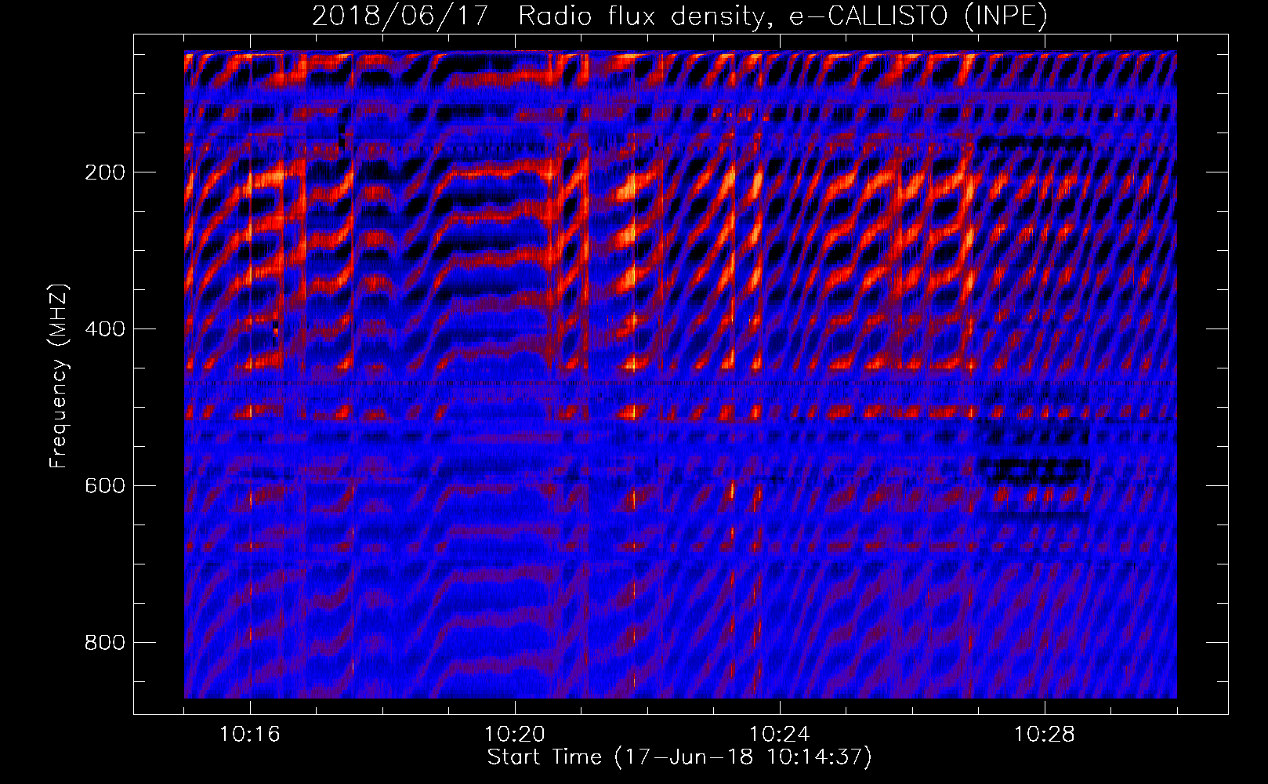Click the 'Start Time (17-Jun-18 10:14:37)' label
The image size is (1268, 784).
(x=679, y=757)
